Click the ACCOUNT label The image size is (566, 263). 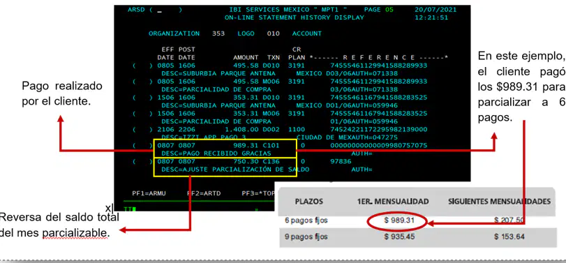307,33
